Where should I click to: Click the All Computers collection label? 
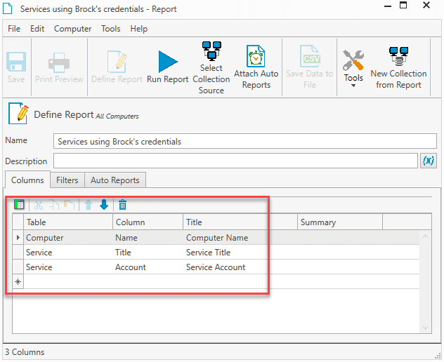[x=117, y=116]
